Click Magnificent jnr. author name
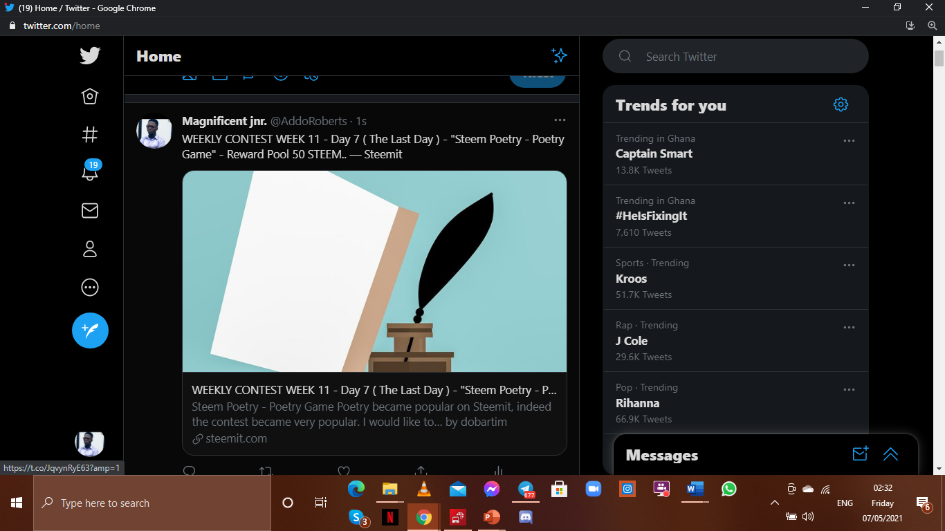Image resolution: width=945 pixels, height=531 pixels. tap(224, 121)
